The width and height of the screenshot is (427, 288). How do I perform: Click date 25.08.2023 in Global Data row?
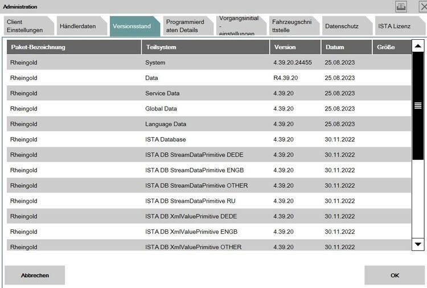pyautogui.click(x=339, y=109)
